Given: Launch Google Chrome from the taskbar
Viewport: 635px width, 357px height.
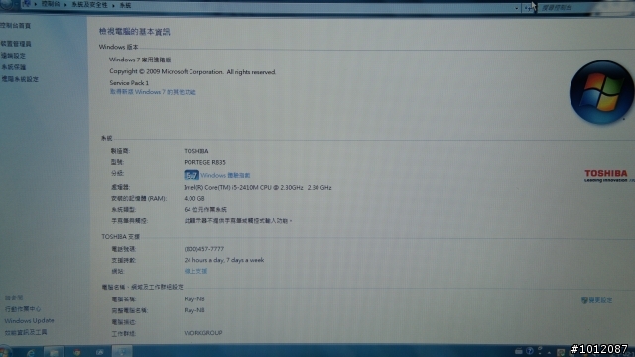Looking at the screenshot, I should tap(77, 353).
